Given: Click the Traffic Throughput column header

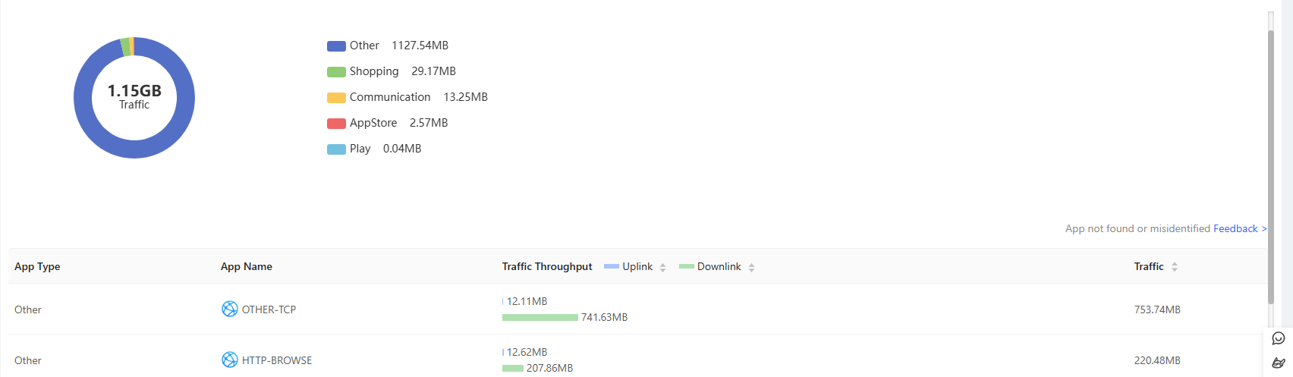Looking at the screenshot, I should [x=547, y=266].
